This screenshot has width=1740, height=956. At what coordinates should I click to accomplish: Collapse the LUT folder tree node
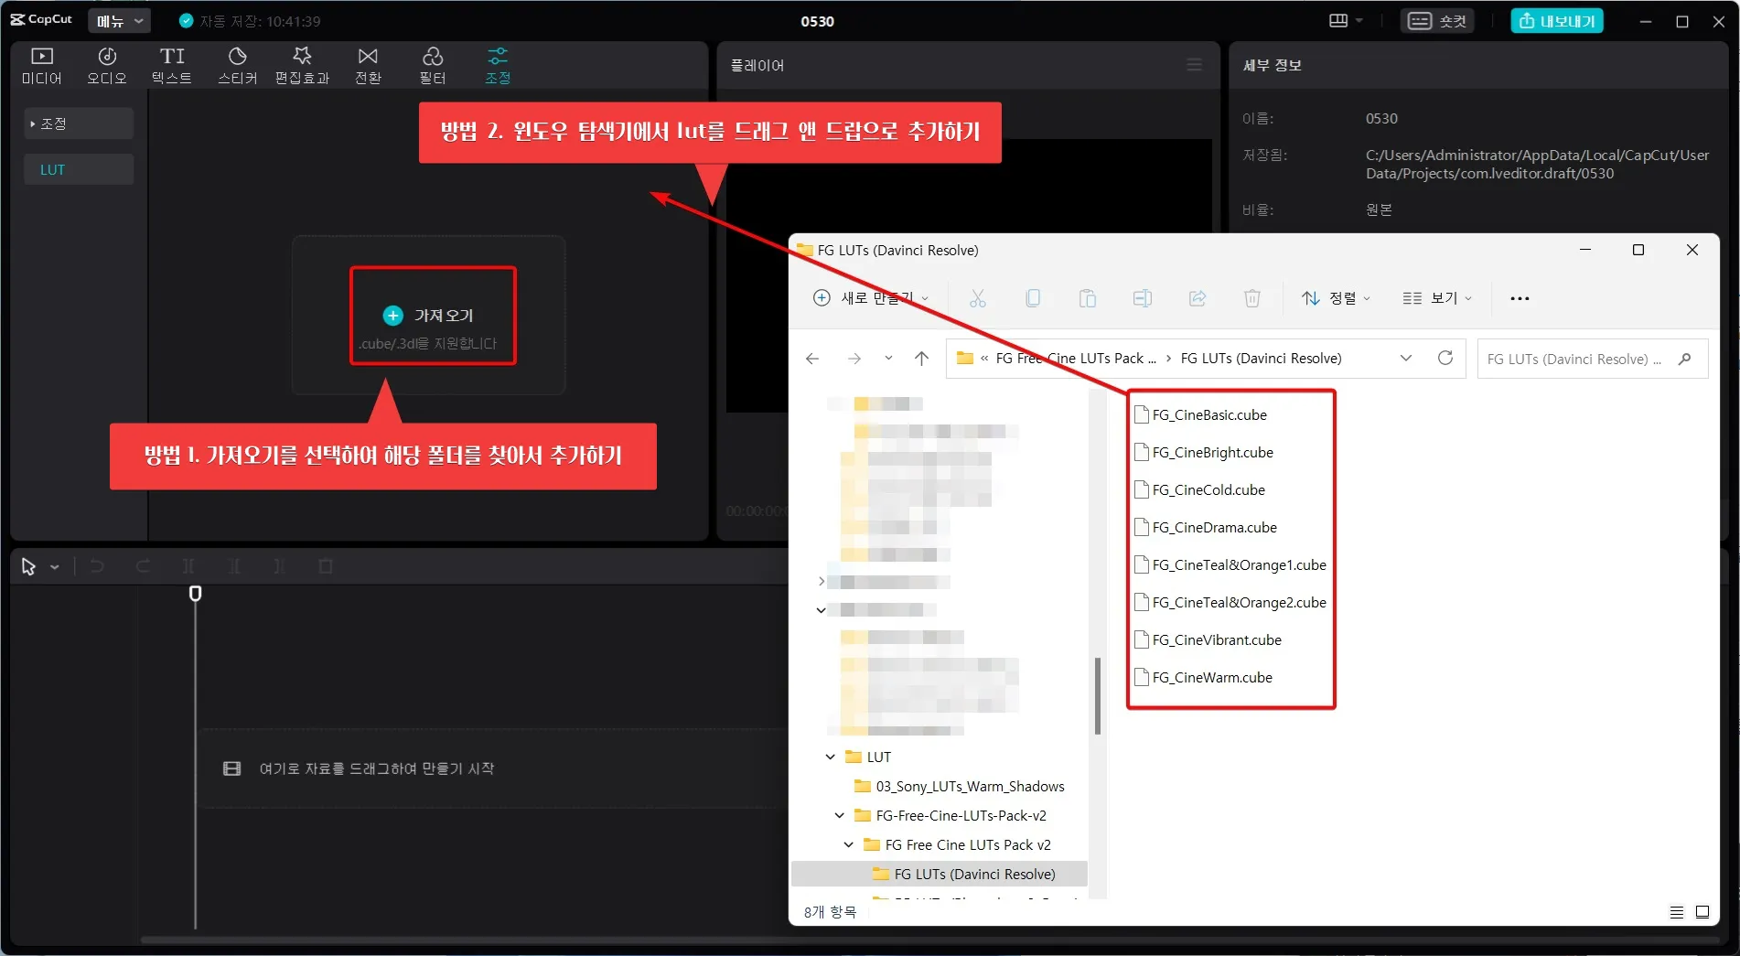pyautogui.click(x=830, y=757)
